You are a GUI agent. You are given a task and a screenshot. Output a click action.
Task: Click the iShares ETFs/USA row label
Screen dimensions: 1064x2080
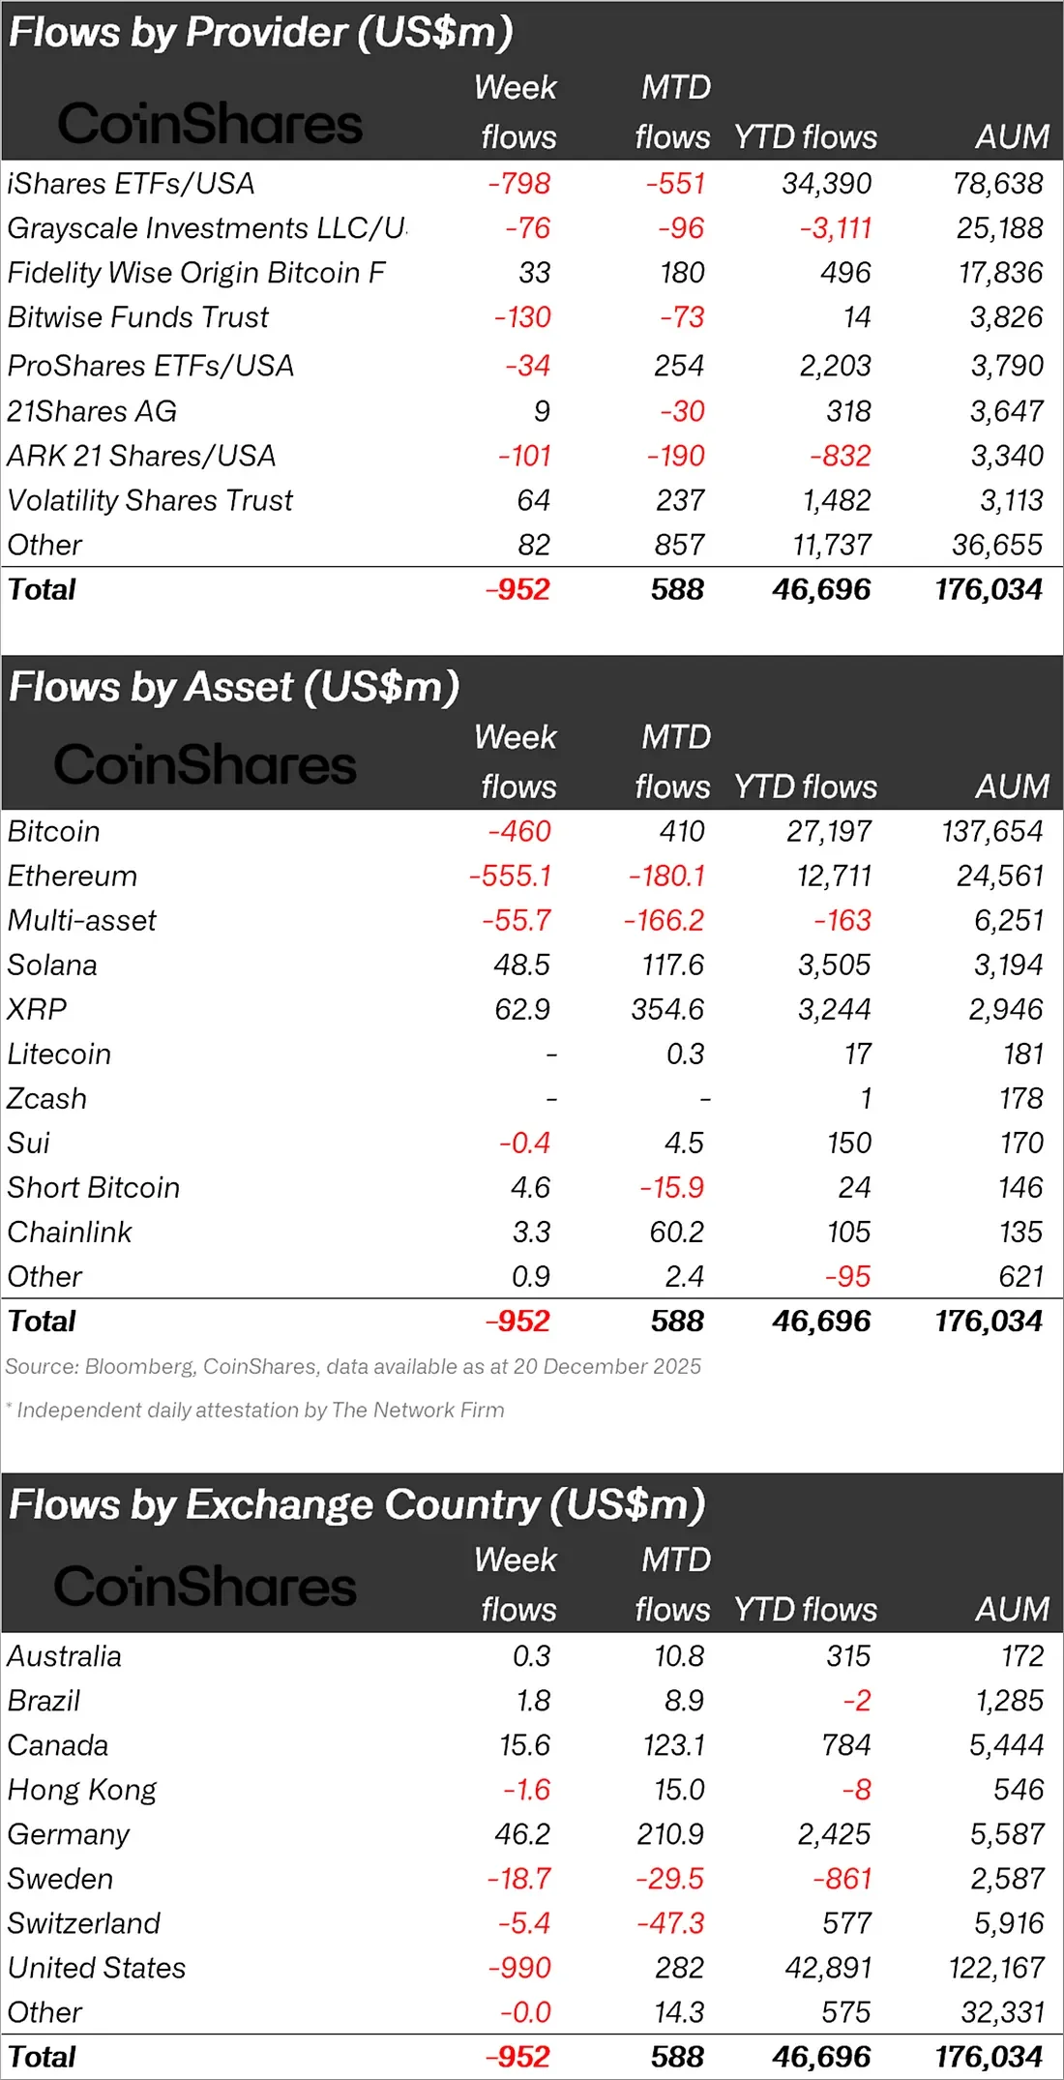click(131, 184)
